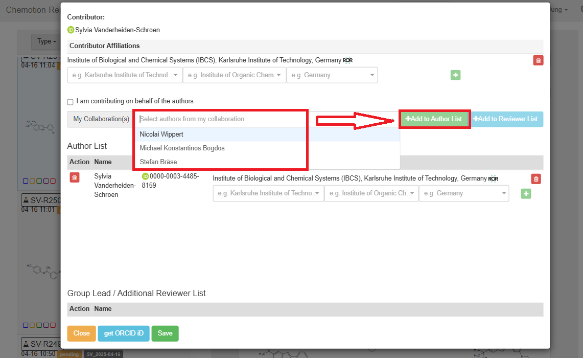This screenshot has width=583, height=358.
Task: Click the Add to Author List button
Action: click(434, 119)
